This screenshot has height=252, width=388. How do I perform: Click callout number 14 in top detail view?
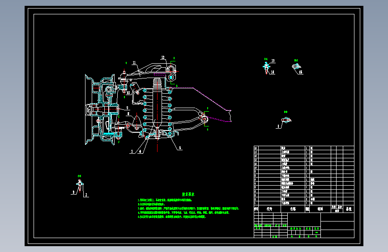click(x=272, y=72)
